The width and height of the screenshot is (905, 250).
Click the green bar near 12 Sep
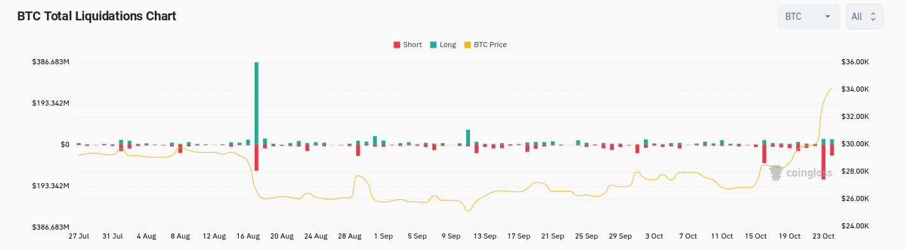coord(468,137)
